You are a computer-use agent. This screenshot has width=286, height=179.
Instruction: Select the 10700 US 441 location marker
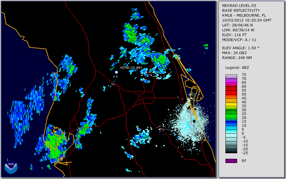click(x=116, y=72)
